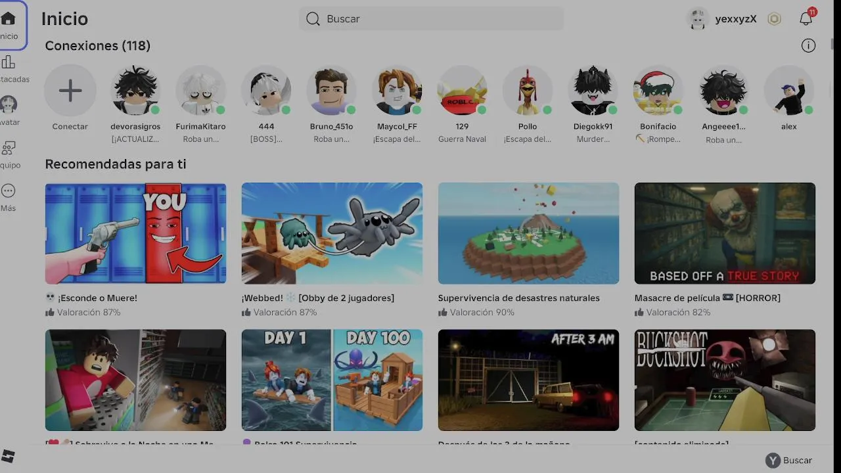
Task: Click the Guerra Naval status under 129
Action: 462,139
